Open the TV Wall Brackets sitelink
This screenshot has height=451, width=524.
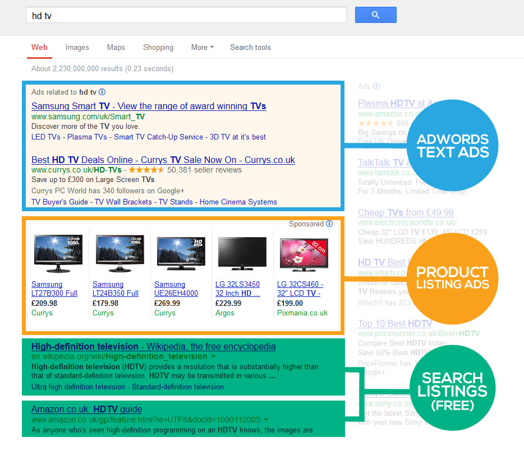tap(123, 202)
